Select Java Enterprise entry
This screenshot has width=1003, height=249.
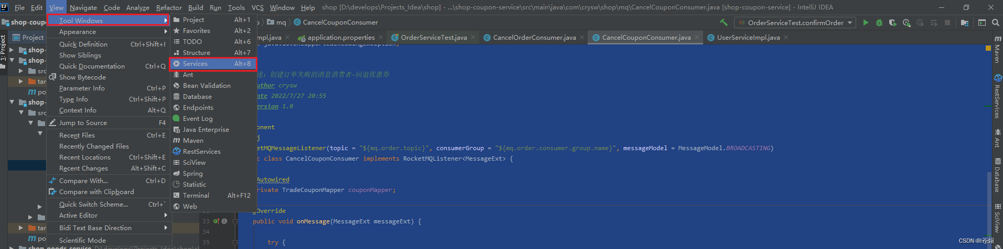[x=213, y=130]
